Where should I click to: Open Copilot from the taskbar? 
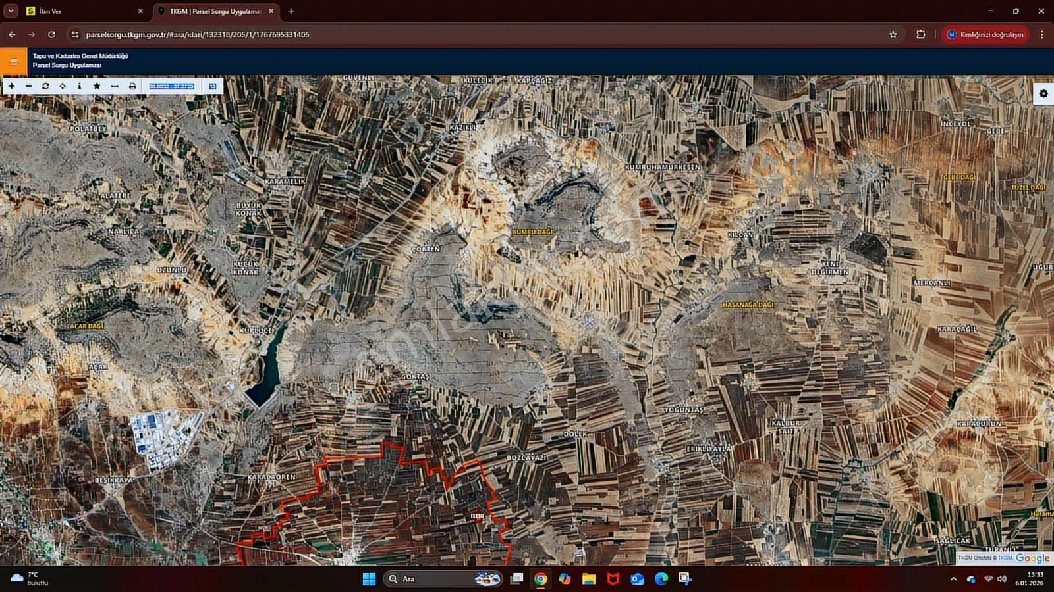click(565, 579)
